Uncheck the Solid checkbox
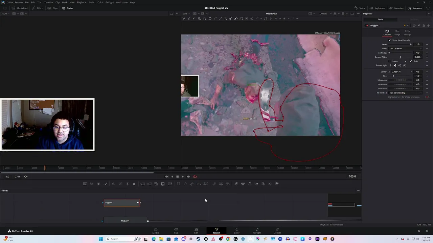Image resolution: width=433 pixels, height=243 pixels. click(x=411, y=61)
